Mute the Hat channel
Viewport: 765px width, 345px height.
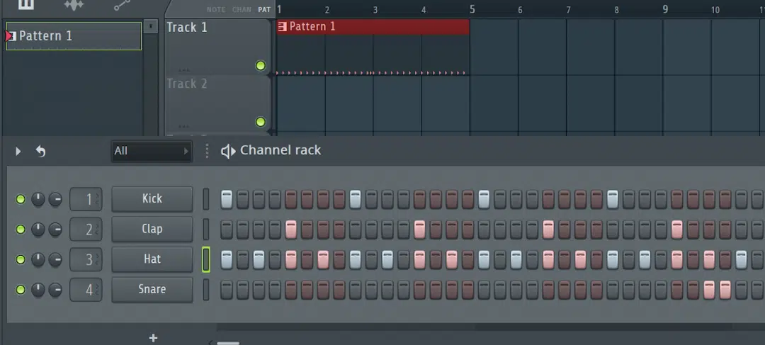pyautogui.click(x=21, y=259)
